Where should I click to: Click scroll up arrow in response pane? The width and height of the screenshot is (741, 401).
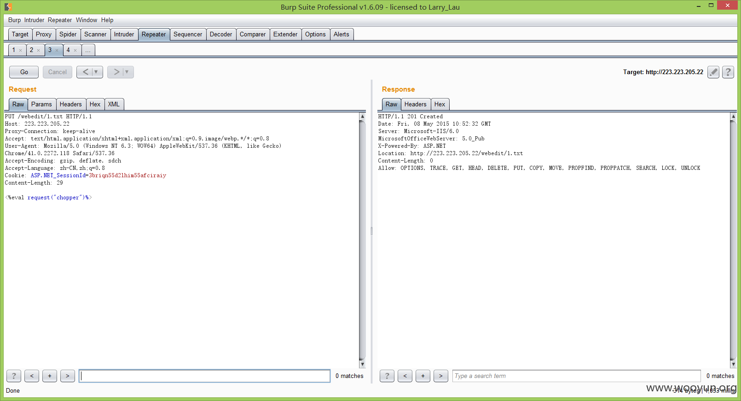[733, 116]
